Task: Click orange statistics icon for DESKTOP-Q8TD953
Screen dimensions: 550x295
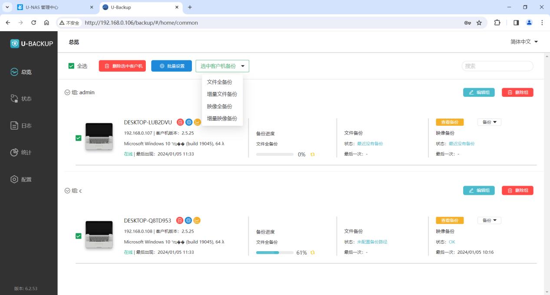Action: tap(197, 220)
